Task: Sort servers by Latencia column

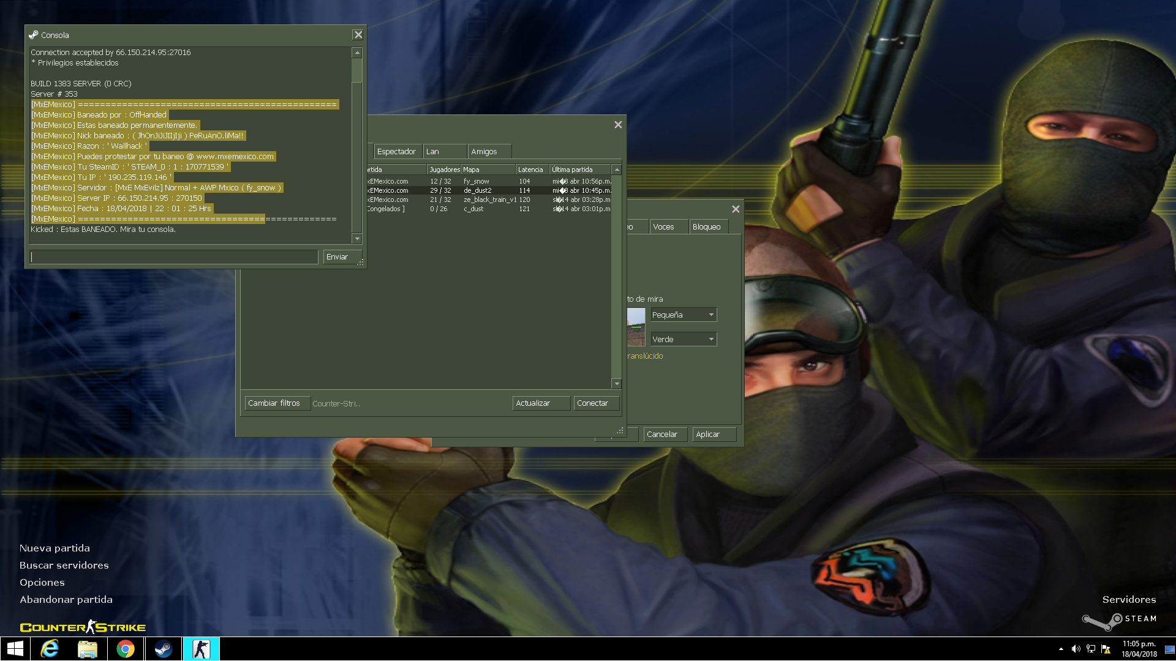Action: [x=532, y=170]
